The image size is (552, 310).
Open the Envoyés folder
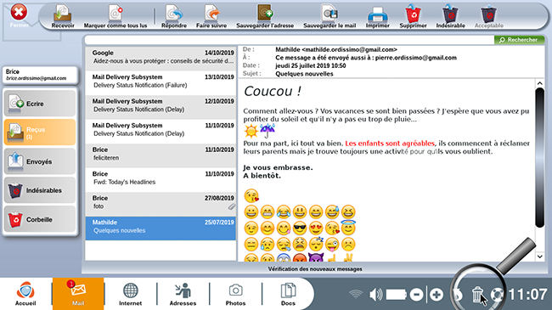[x=40, y=161]
